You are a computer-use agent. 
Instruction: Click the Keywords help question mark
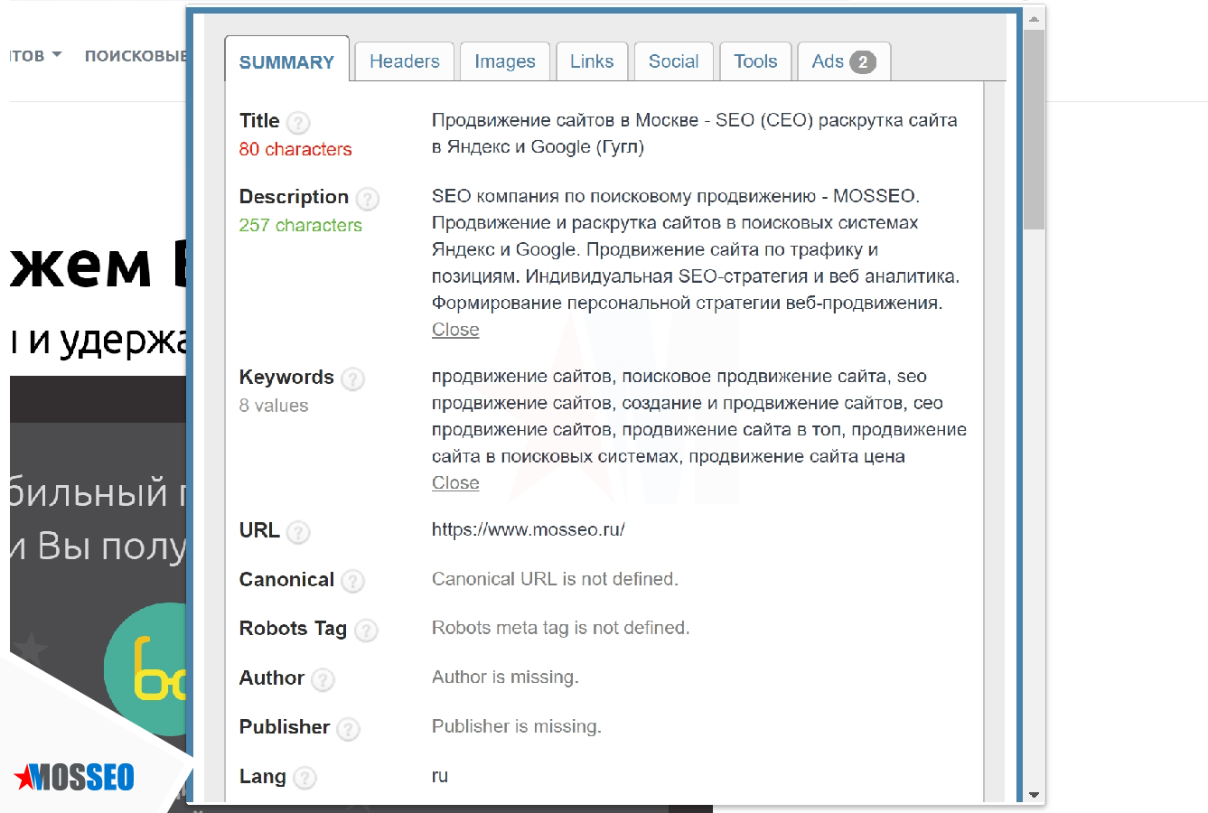[353, 379]
